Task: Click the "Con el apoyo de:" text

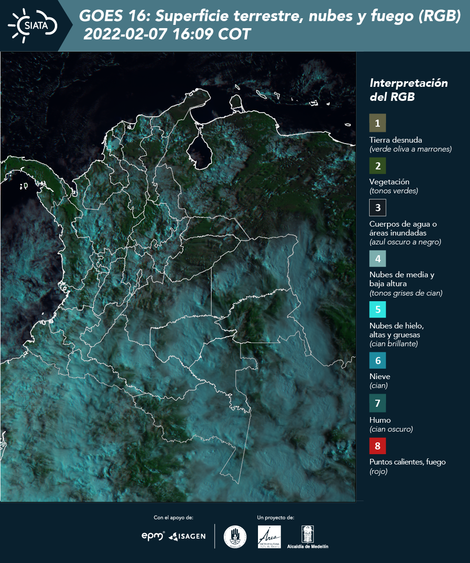Action: point(174,517)
